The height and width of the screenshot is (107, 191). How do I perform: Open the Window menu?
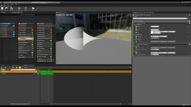12,4
